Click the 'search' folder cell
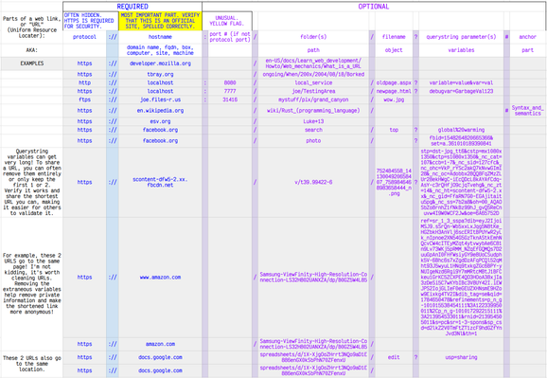The width and height of the screenshot is (547, 378). 313,130
